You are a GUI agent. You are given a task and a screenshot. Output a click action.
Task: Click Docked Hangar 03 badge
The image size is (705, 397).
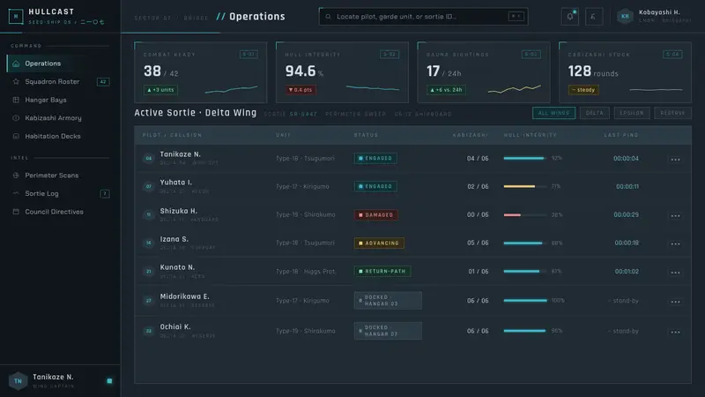pyautogui.click(x=388, y=300)
